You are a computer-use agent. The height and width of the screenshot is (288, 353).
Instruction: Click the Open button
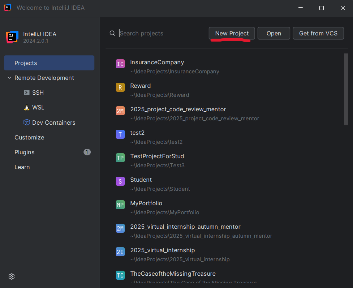(274, 33)
